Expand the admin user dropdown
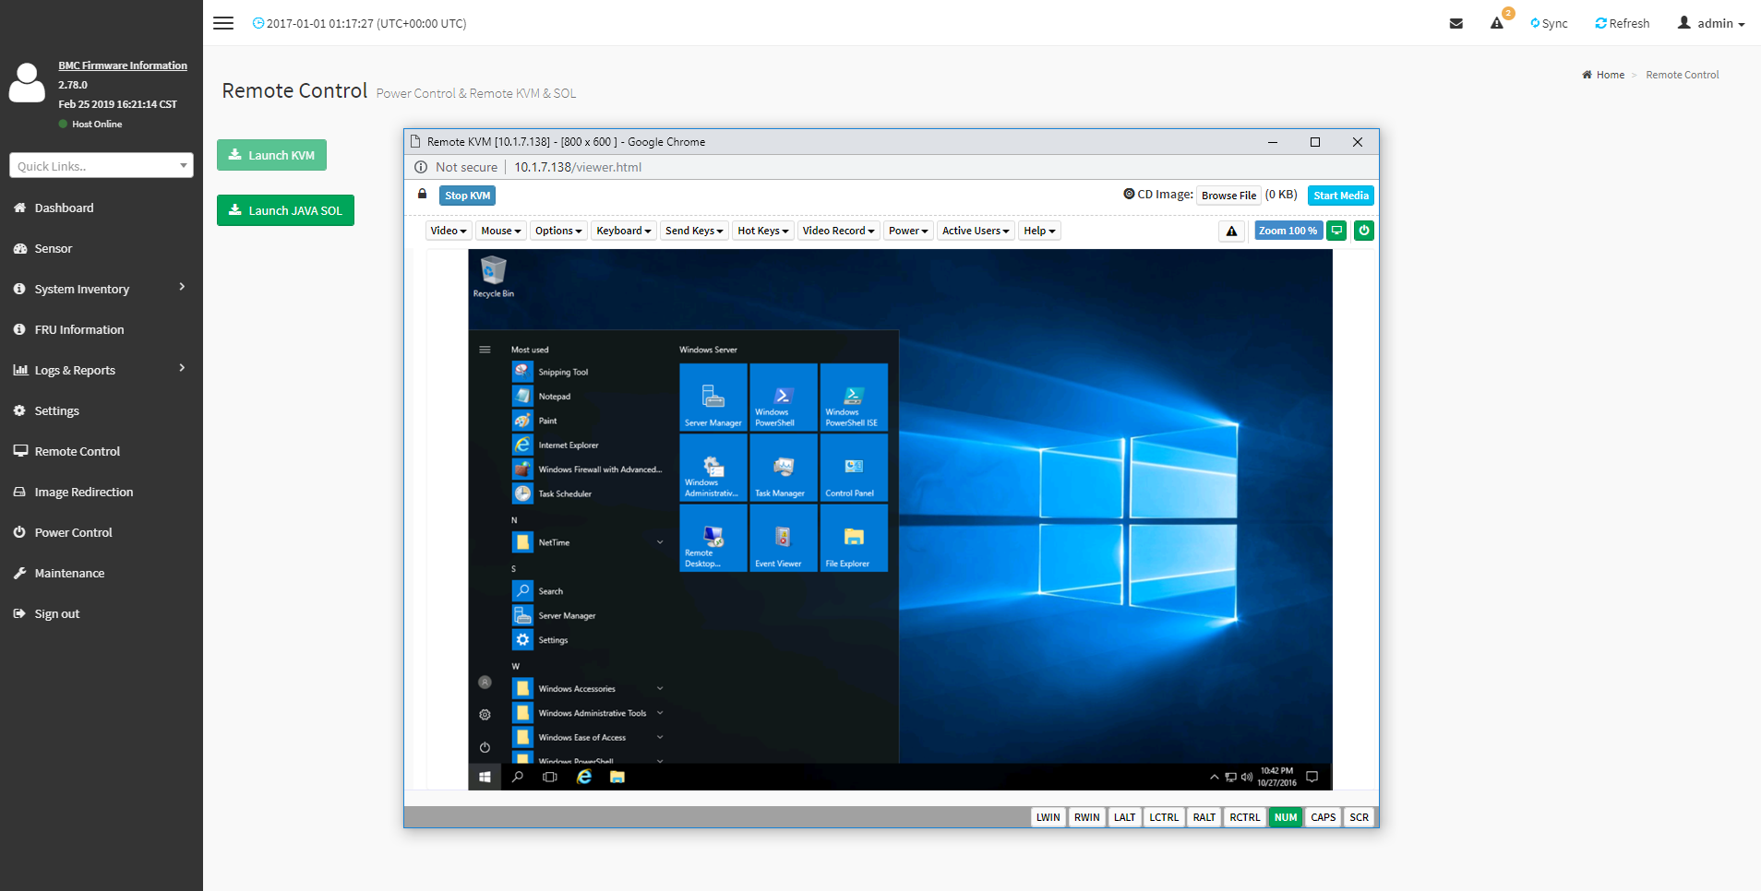Screen dimensions: 1761x891 coord(1711,24)
